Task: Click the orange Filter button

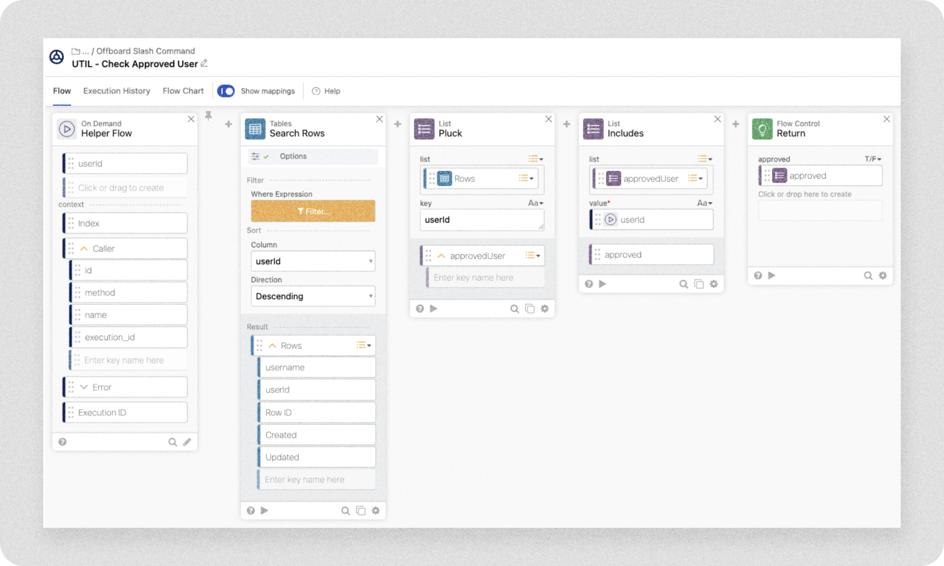Action: pos(313,211)
